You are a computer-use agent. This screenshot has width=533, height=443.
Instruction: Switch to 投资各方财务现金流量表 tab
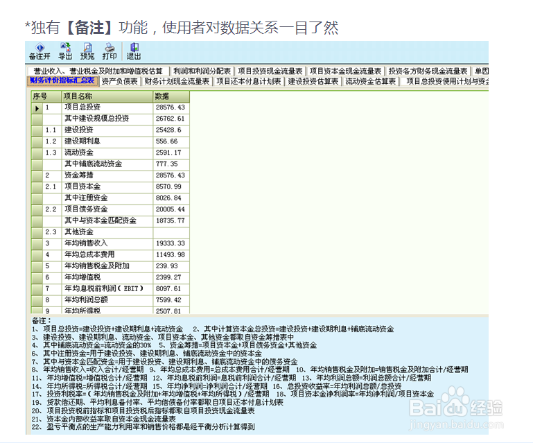(428, 71)
